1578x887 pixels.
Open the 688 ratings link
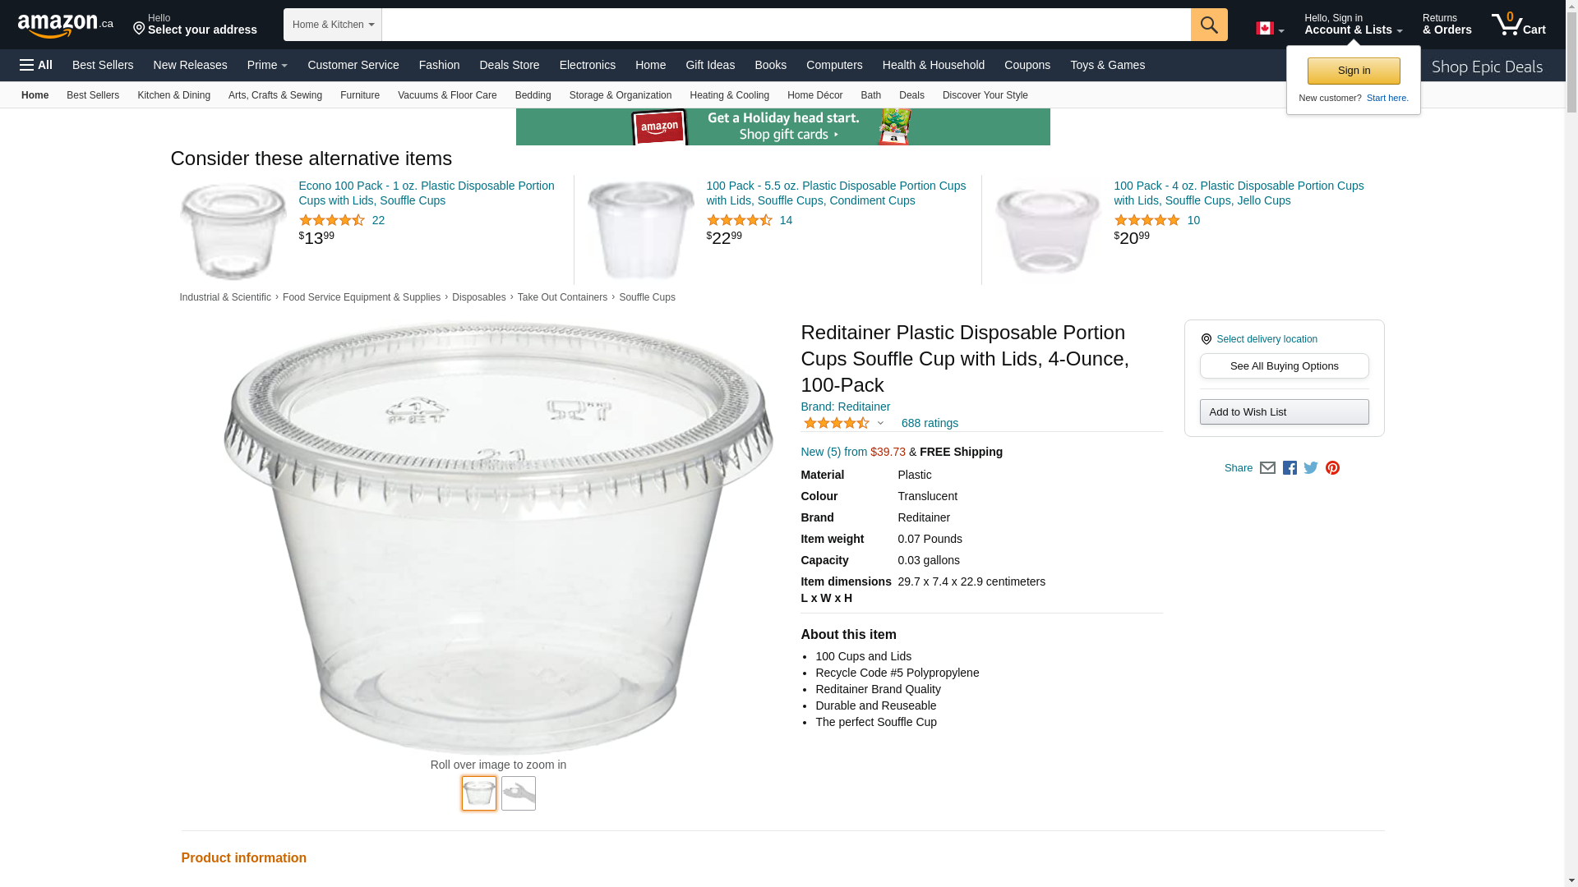point(930,424)
